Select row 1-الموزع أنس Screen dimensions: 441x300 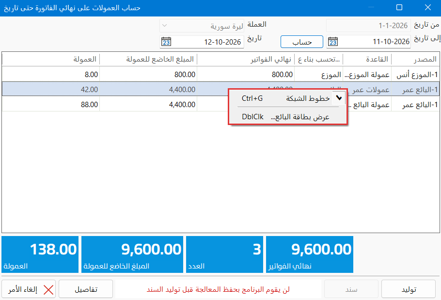coord(221,75)
